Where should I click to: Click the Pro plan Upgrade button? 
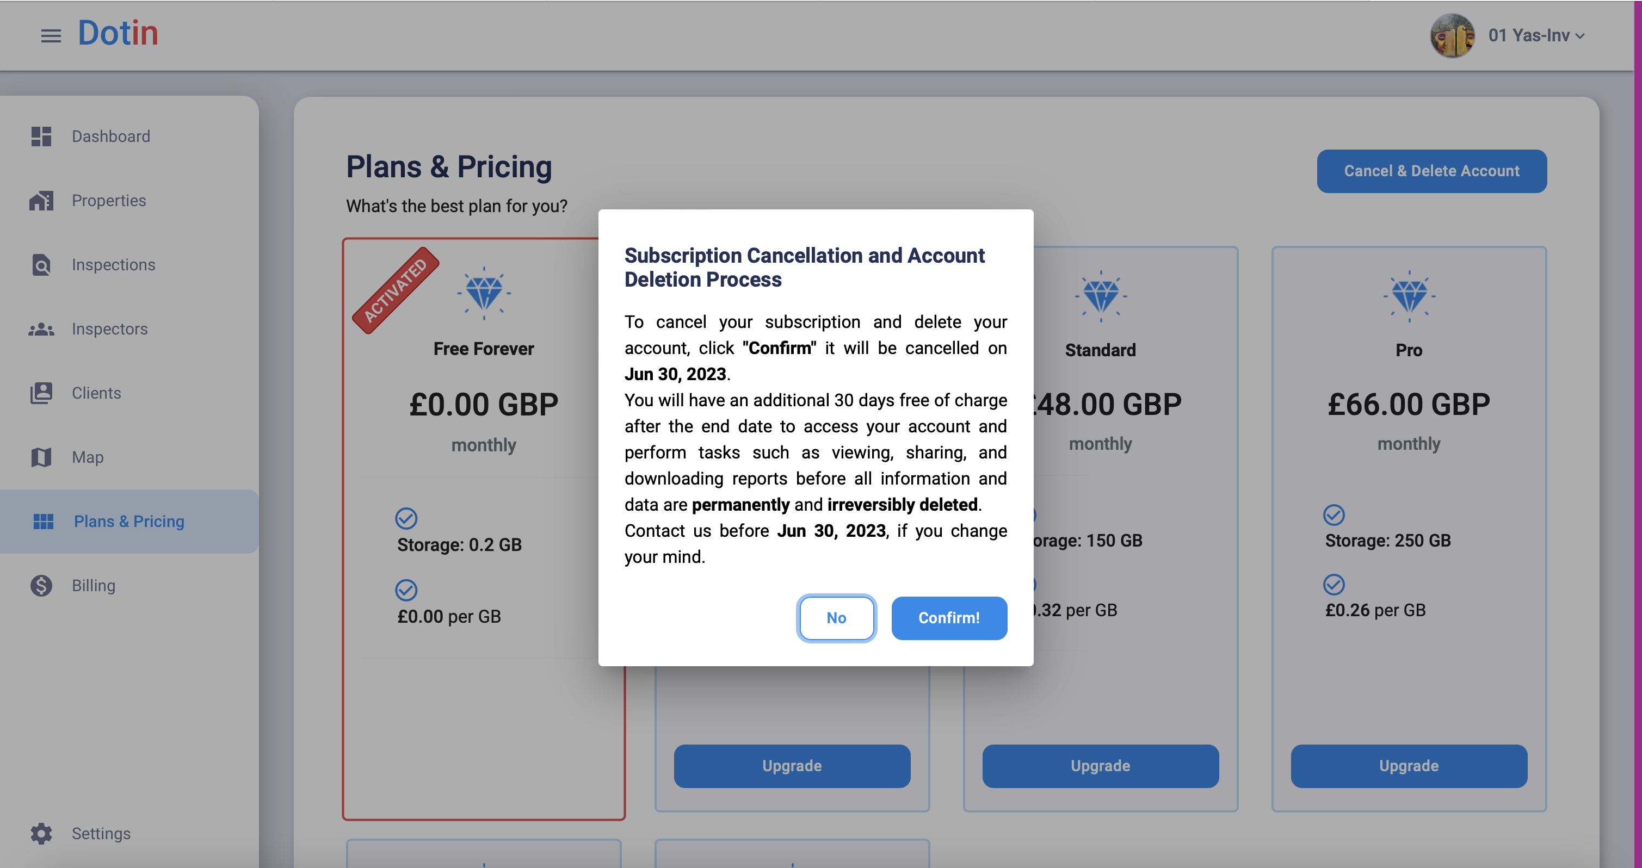(1409, 766)
